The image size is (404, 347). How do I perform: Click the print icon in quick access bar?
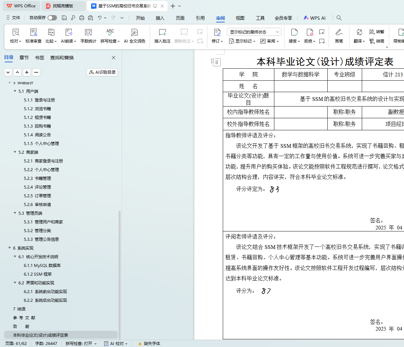click(82, 18)
